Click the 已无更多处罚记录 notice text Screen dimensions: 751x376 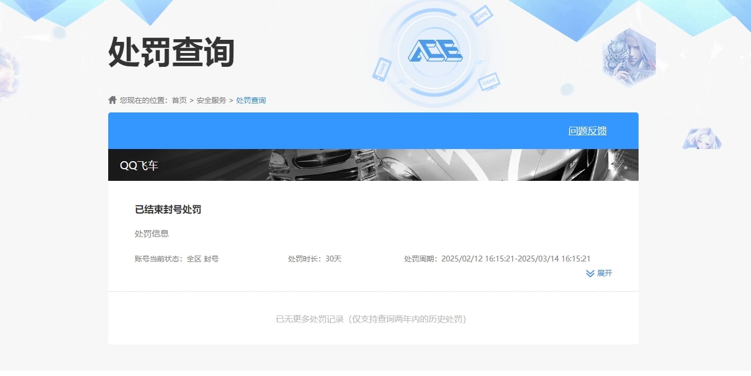click(x=373, y=319)
